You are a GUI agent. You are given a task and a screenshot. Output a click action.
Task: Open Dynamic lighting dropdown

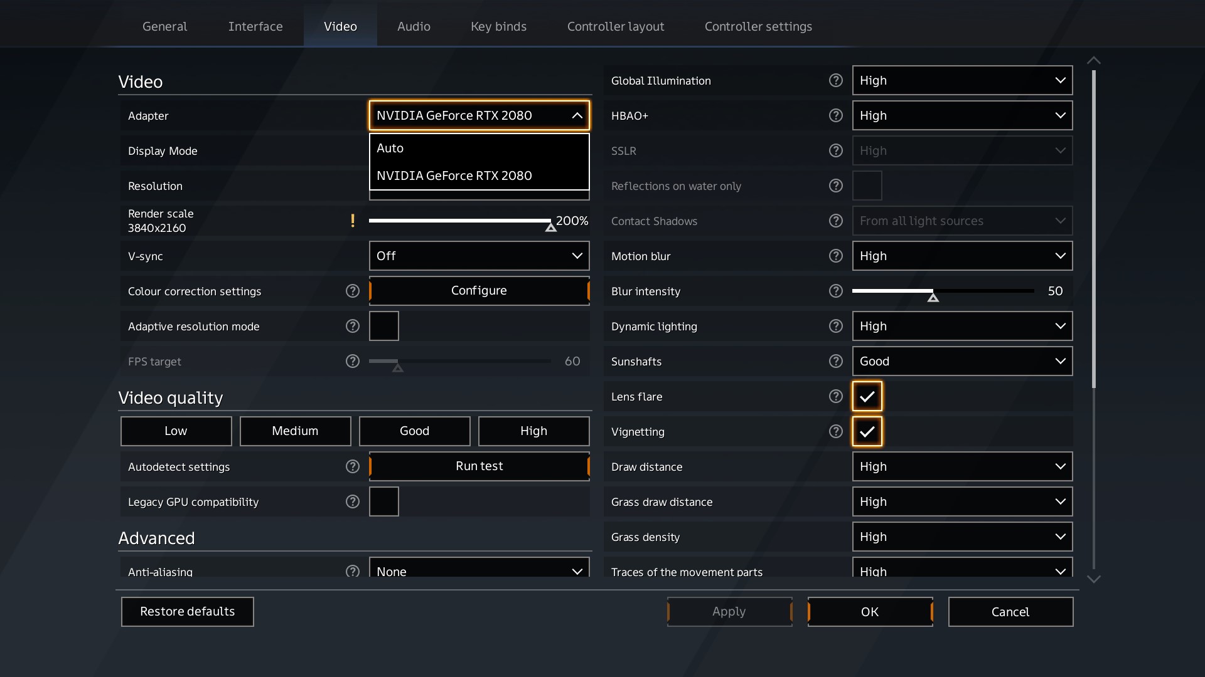tap(963, 326)
